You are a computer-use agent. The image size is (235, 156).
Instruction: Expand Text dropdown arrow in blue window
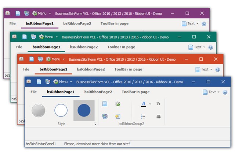click(x=218, y=92)
